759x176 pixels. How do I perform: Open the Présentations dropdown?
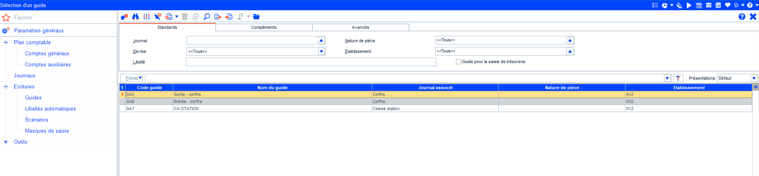[x=754, y=78]
